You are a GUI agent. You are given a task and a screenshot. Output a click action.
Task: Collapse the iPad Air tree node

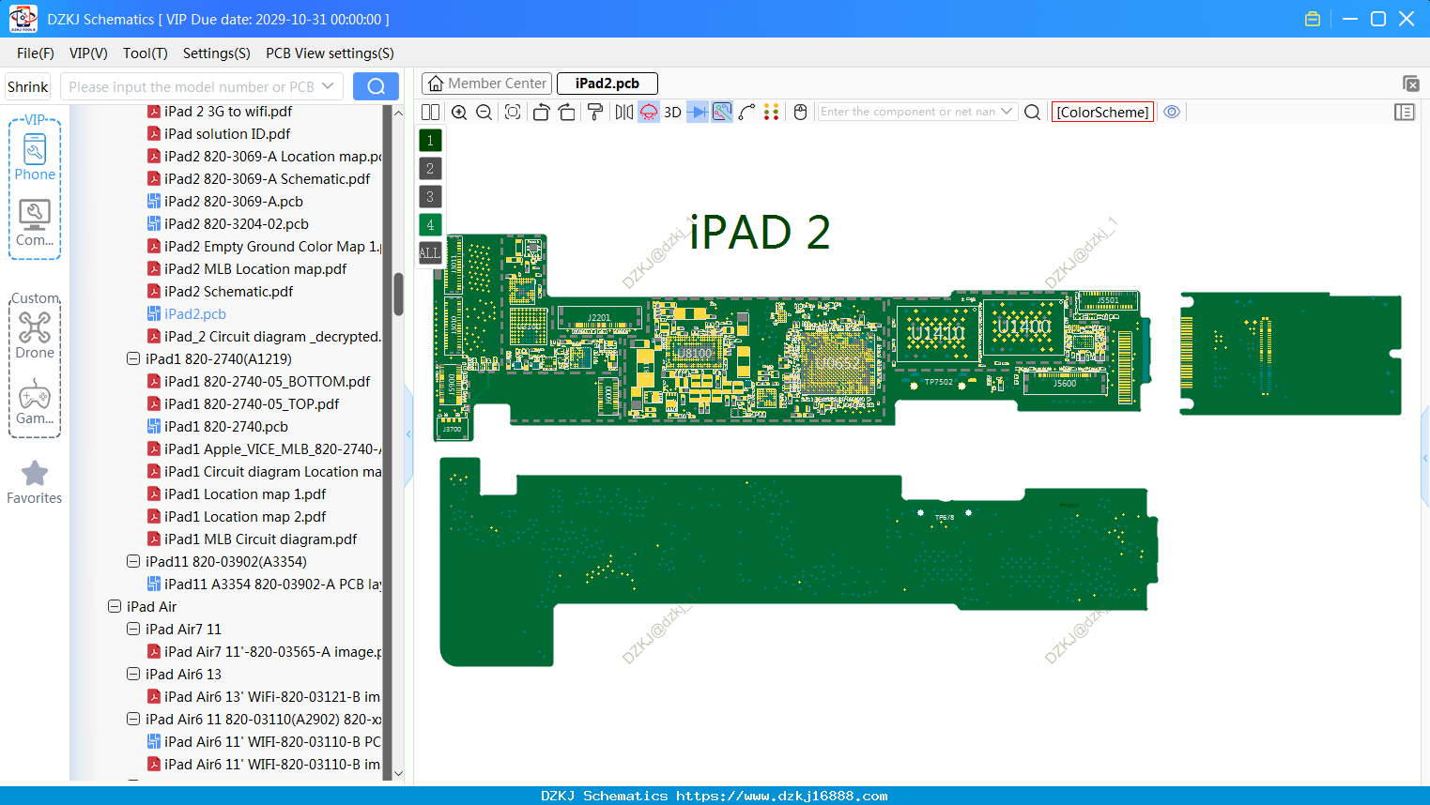(x=115, y=606)
